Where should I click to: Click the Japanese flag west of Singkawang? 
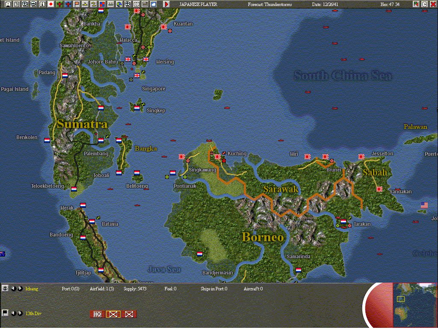point(181,157)
